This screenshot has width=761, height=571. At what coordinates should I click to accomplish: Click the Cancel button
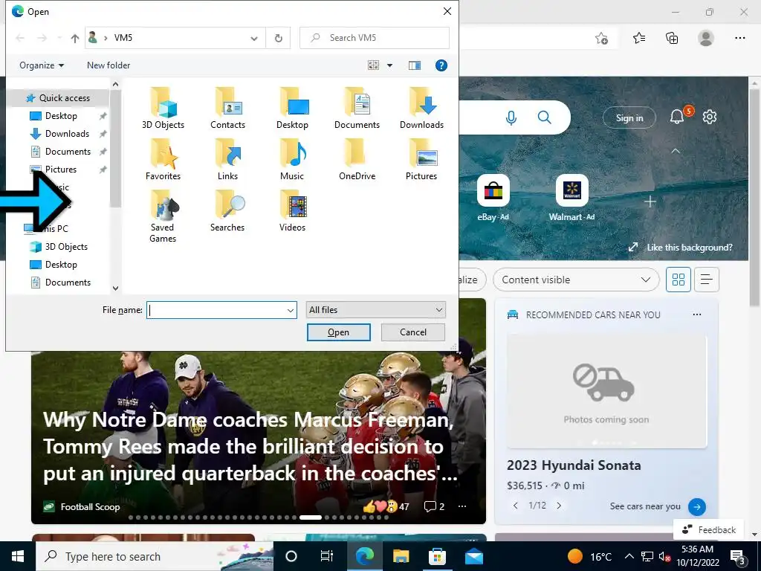[x=413, y=332]
